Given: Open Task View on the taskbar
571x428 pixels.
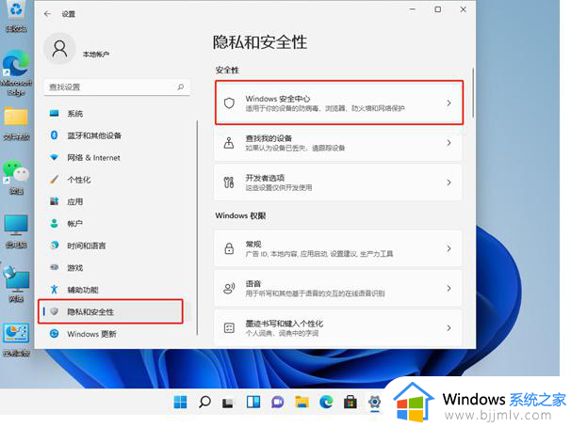Looking at the screenshot, I should click(x=228, y=403).
